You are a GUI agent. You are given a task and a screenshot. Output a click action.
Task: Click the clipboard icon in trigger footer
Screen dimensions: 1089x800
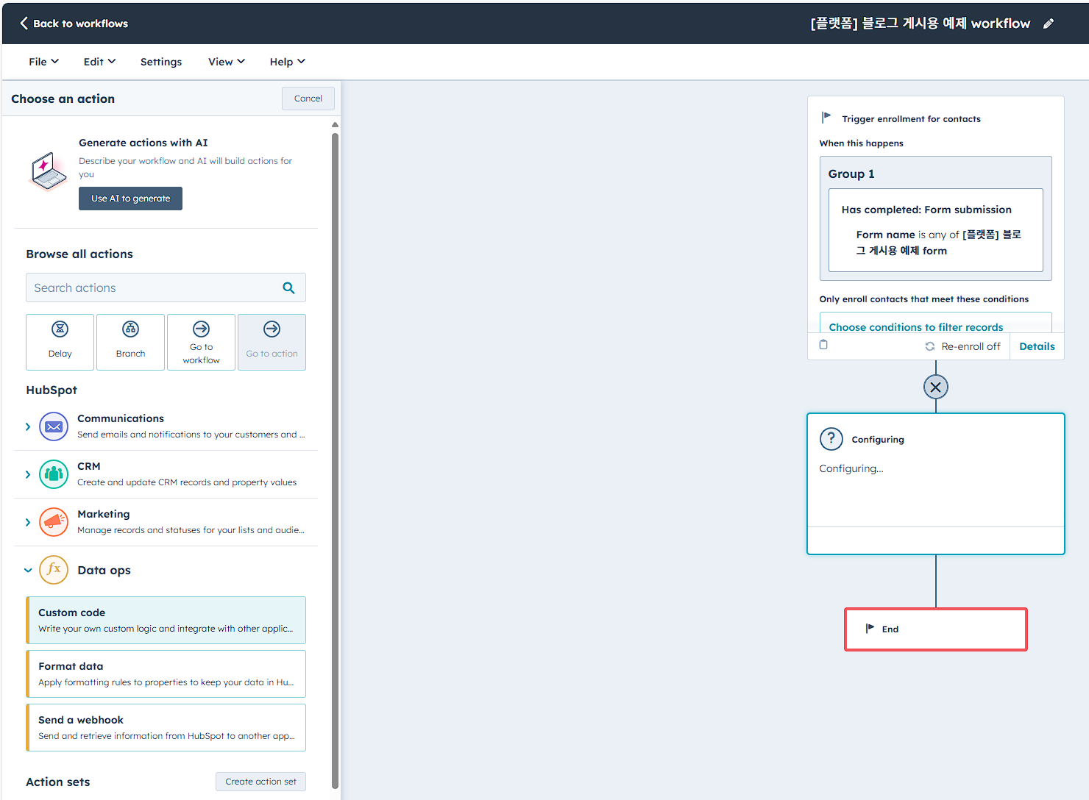click(x=823, y=345)
